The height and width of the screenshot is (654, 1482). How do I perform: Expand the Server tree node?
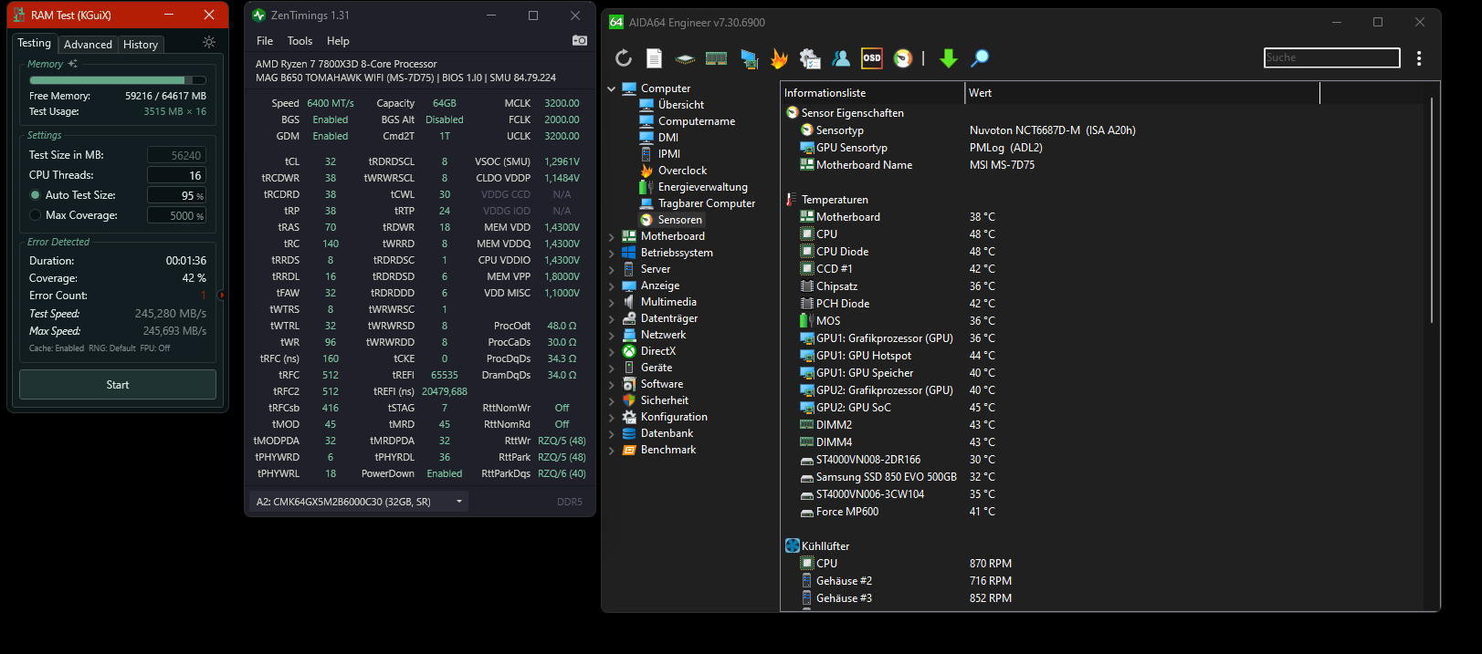tap(612, 269)
